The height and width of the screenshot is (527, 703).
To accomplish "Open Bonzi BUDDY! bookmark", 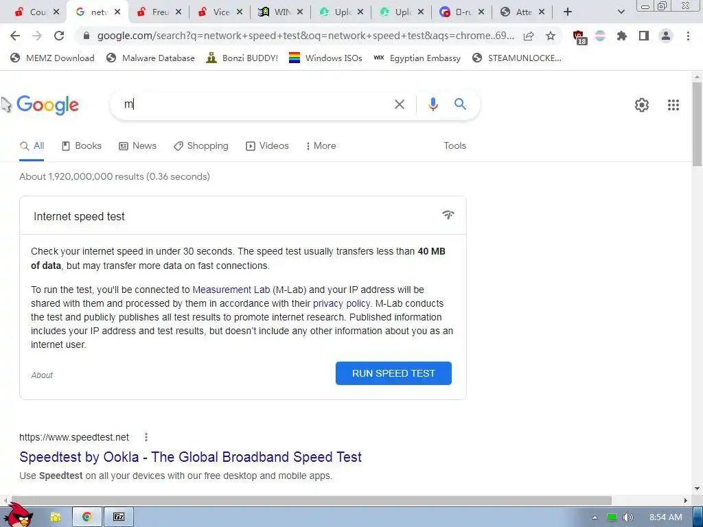I will click(242, 58).
